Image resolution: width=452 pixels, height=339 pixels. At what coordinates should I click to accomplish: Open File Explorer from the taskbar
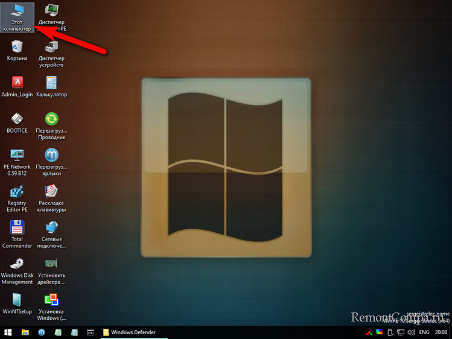(25, 332)
